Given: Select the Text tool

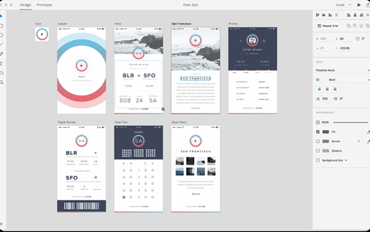Looking at the screenshot, I should coord(1,64).
